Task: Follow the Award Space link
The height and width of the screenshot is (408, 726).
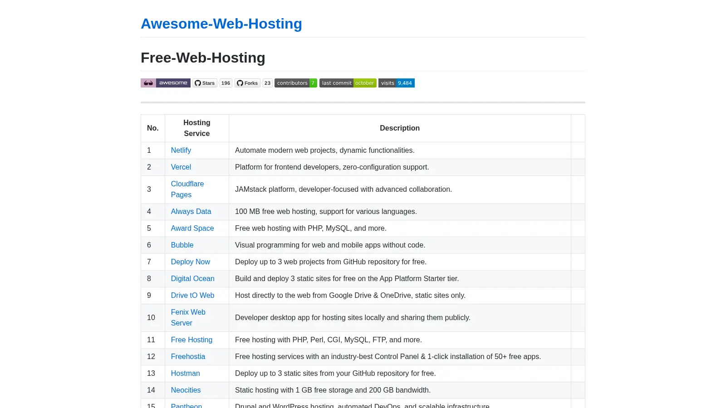Action: pos(192,228)
